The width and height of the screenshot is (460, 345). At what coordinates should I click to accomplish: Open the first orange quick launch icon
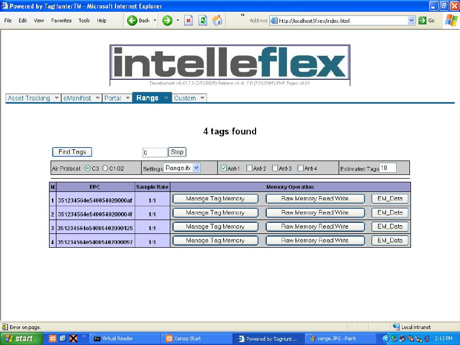(x=53, y=339)
